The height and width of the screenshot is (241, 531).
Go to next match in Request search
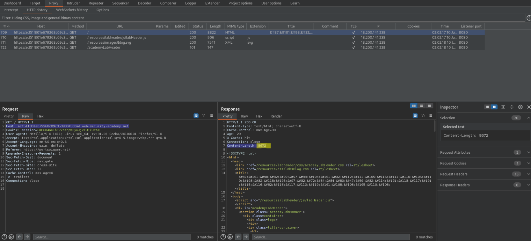point(27,237)
